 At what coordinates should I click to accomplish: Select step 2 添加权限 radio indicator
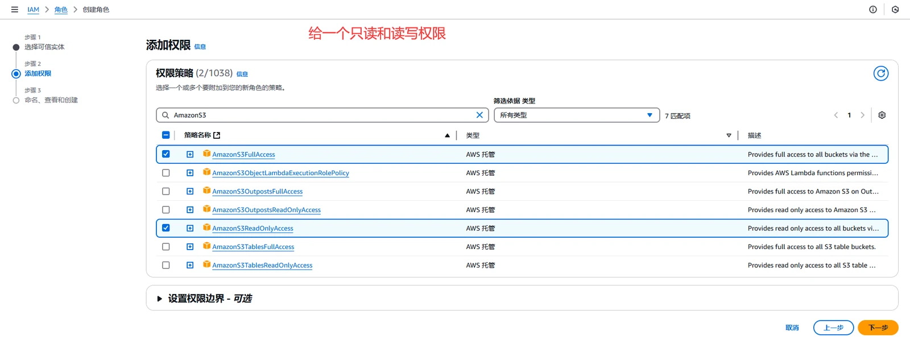coord(16,74)
